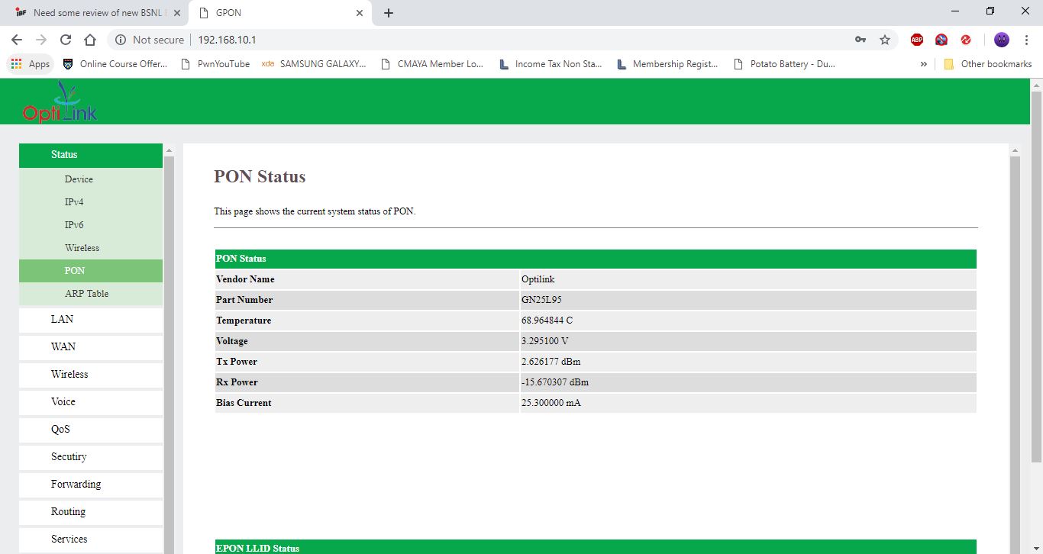Open the SAMSUNG GALAXY bookmark
This screenshot has height=554, width=1043.
pyautogui.click(x=314, y=64)
